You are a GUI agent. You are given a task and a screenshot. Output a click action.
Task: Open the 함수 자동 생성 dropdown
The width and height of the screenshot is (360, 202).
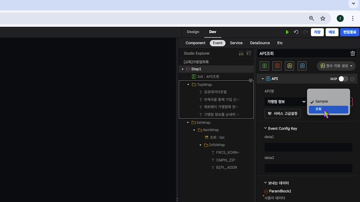tap(336, 66)
